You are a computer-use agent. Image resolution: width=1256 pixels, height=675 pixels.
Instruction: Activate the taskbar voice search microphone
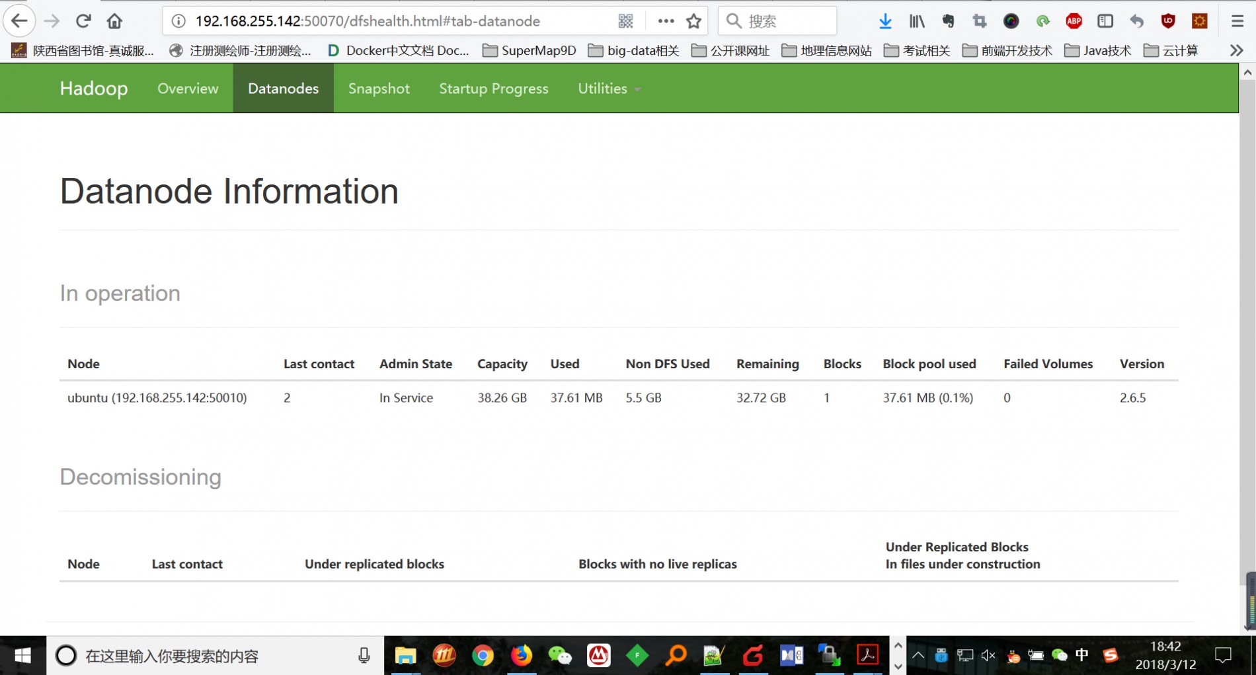point(364,655)
